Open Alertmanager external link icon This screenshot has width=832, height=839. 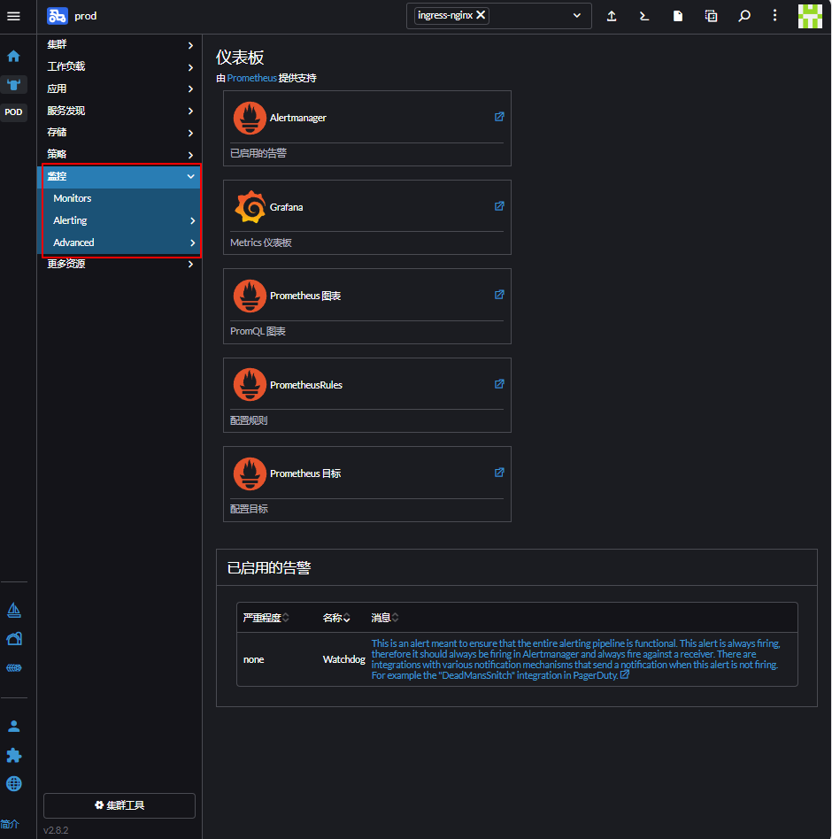(499, 117)
